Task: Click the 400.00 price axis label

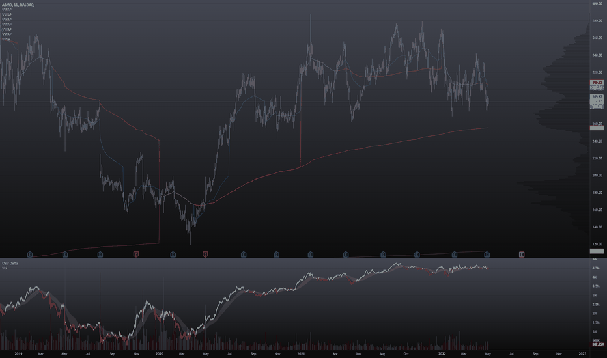Action: pyautogui.click(x=597, y=3)
